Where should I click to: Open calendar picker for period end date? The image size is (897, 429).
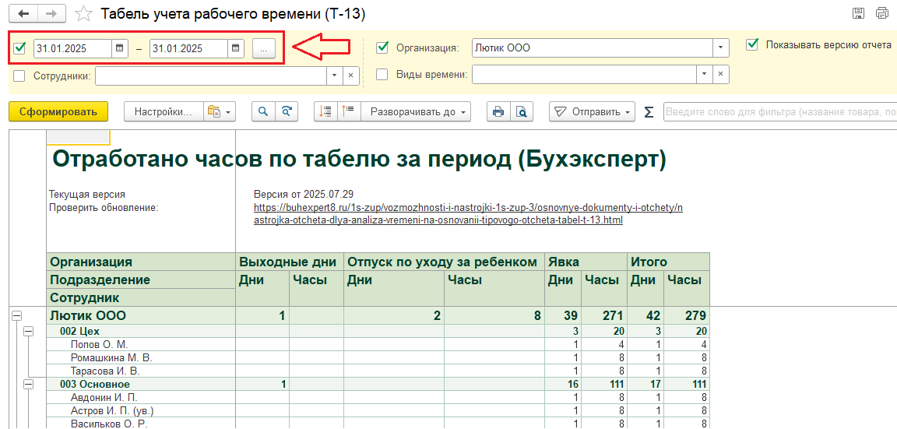coord(236,48)
